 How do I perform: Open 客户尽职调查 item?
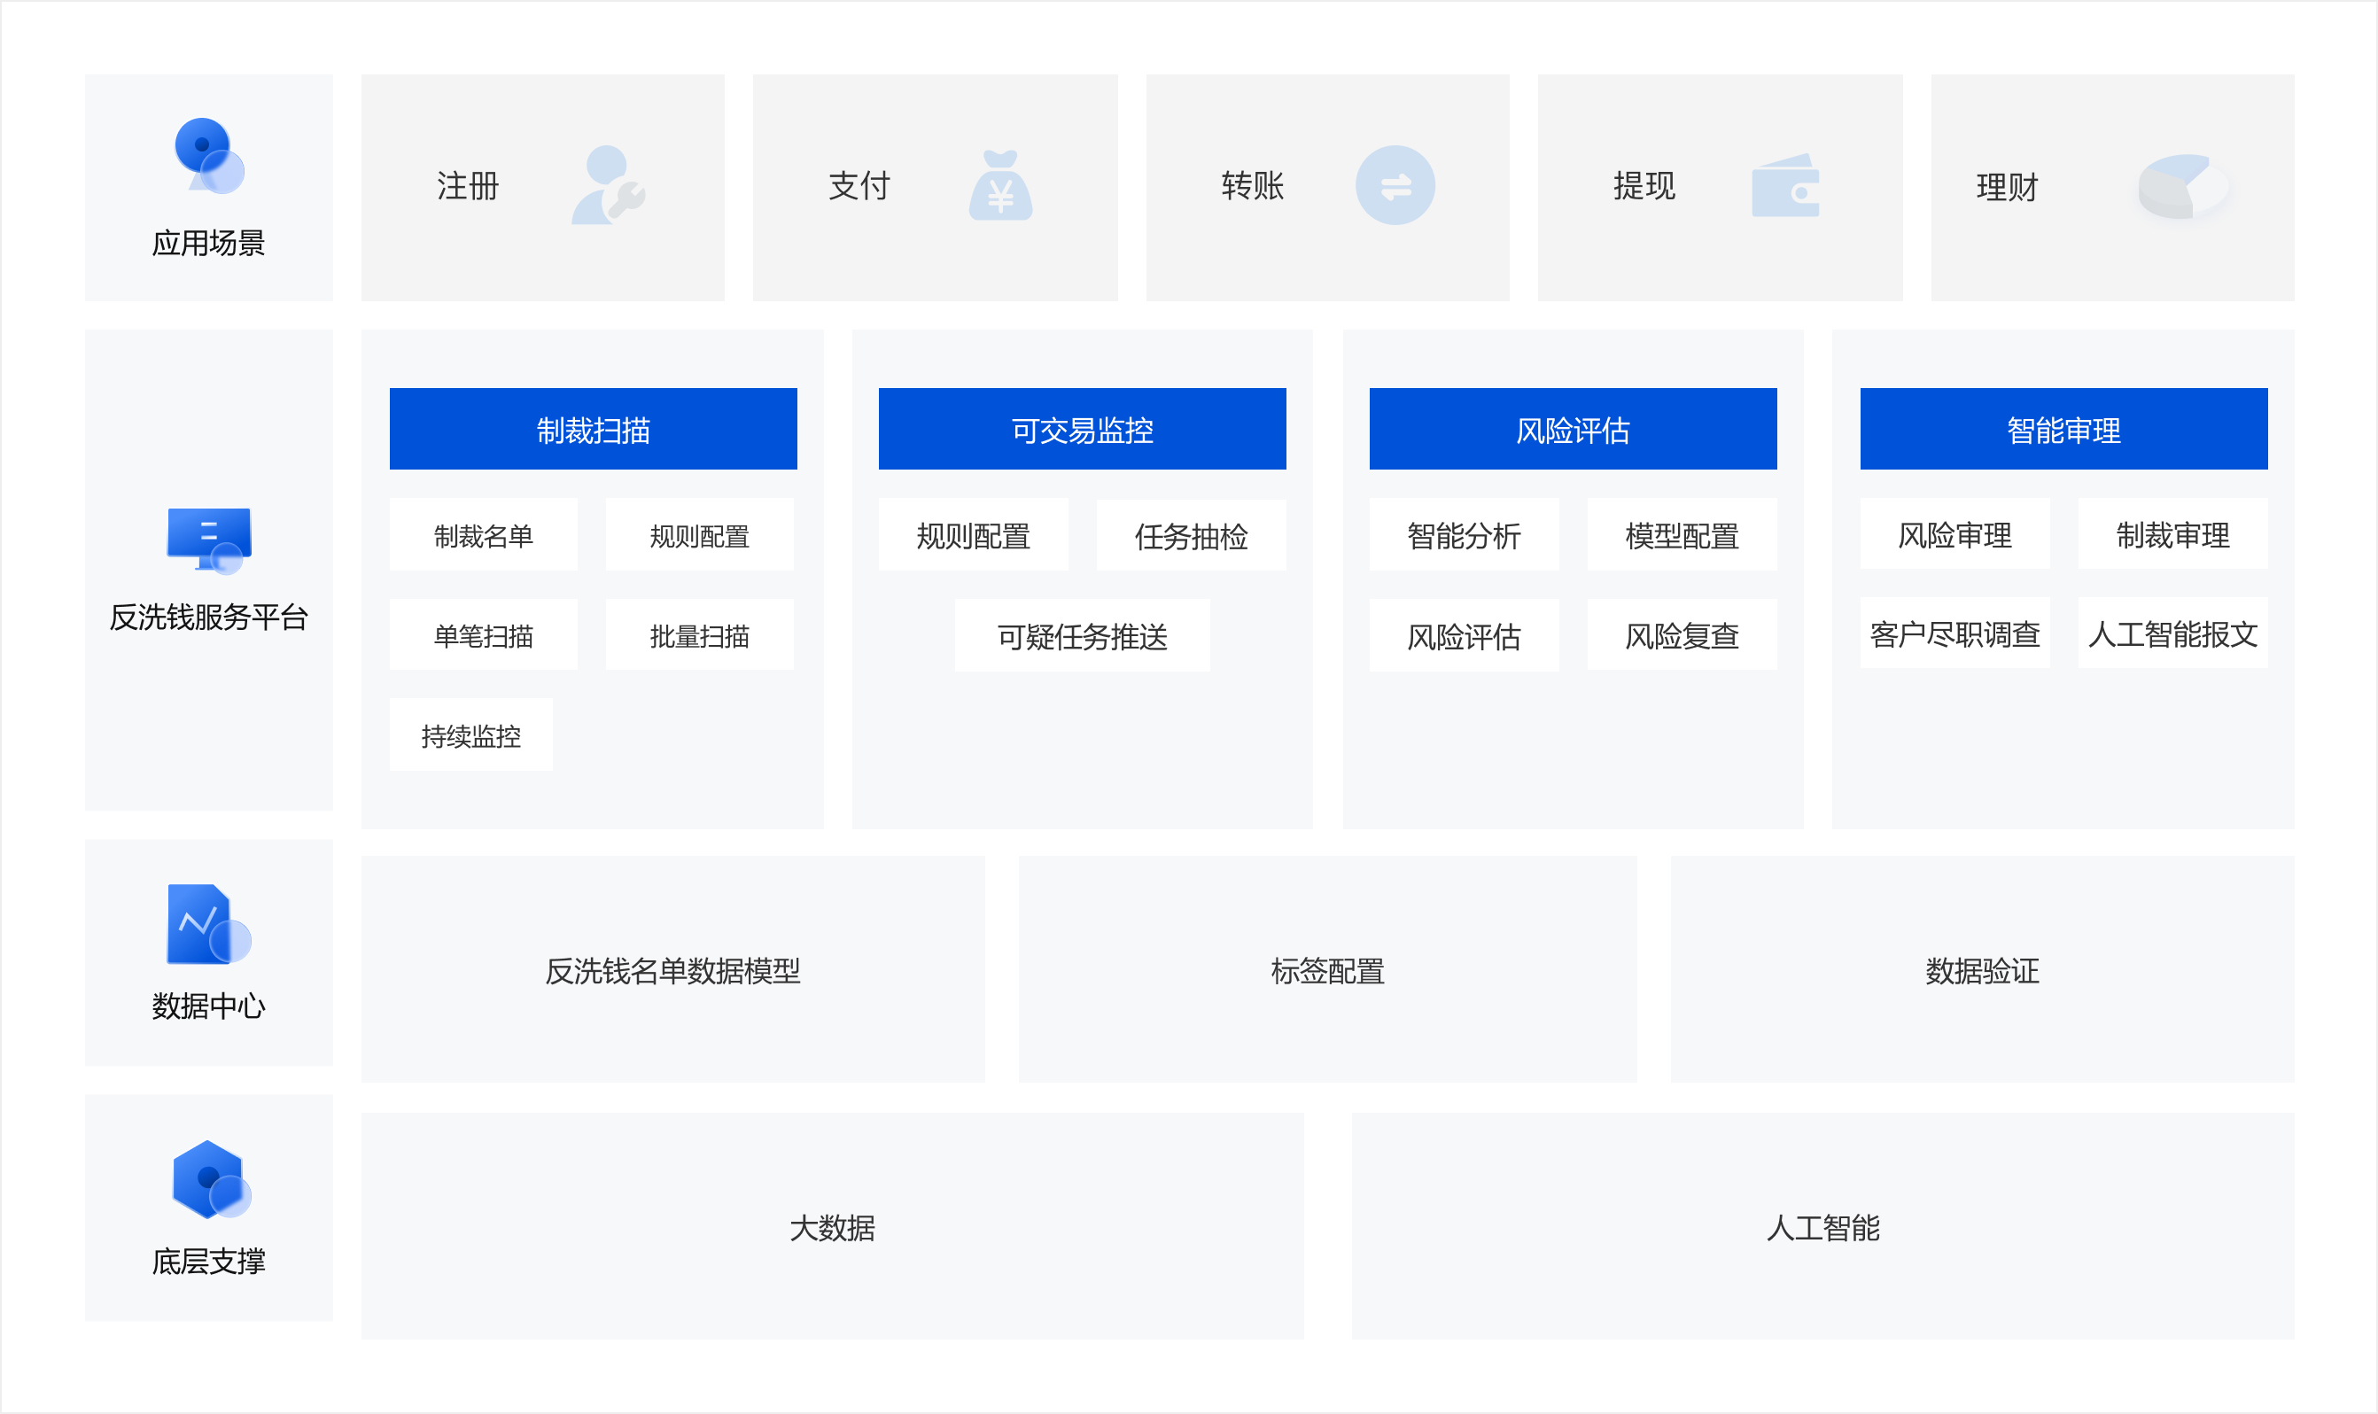(x=1954, y=633)
